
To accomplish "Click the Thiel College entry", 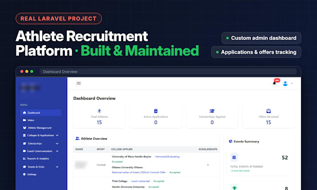I will pos(119,181).
